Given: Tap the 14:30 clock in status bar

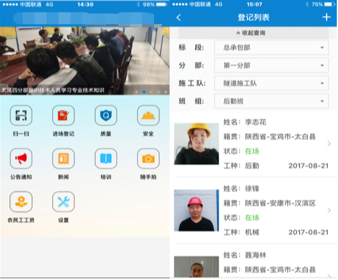Looking at the screenshot, I should tap(85, 4).
